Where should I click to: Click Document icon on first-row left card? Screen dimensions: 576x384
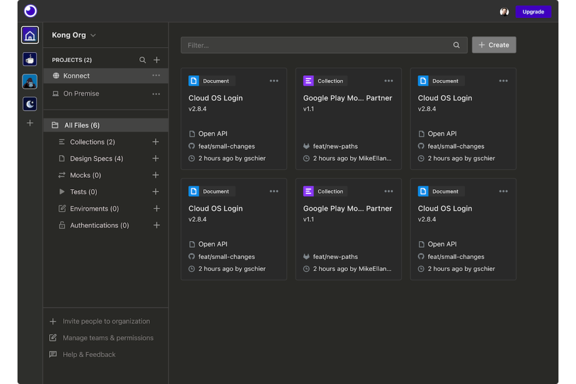(x=194, y=81)
